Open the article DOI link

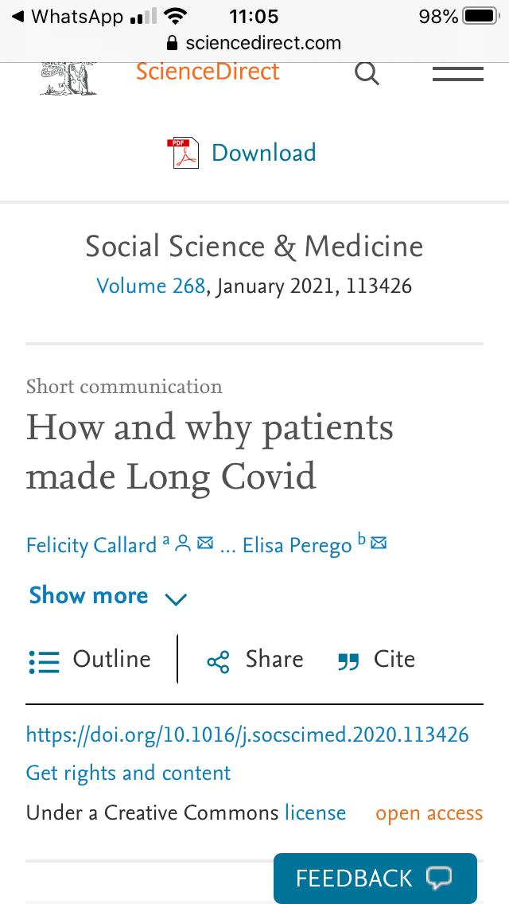(x=247, y=735)
